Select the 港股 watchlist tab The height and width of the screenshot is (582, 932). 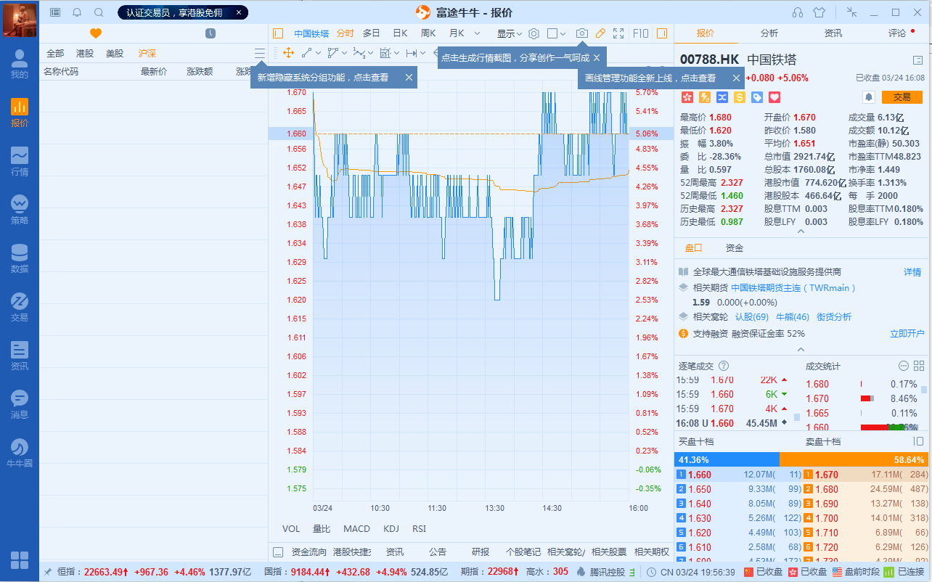coord(85,53)
